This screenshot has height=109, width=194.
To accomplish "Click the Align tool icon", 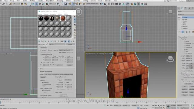I will pyautogui.click(x=105, y=4).
